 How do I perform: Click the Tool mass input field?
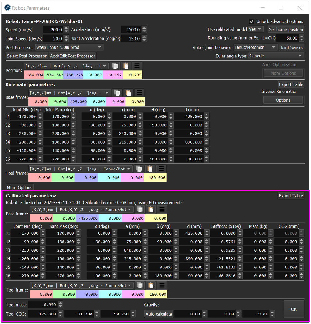click(x=43, y=305)
